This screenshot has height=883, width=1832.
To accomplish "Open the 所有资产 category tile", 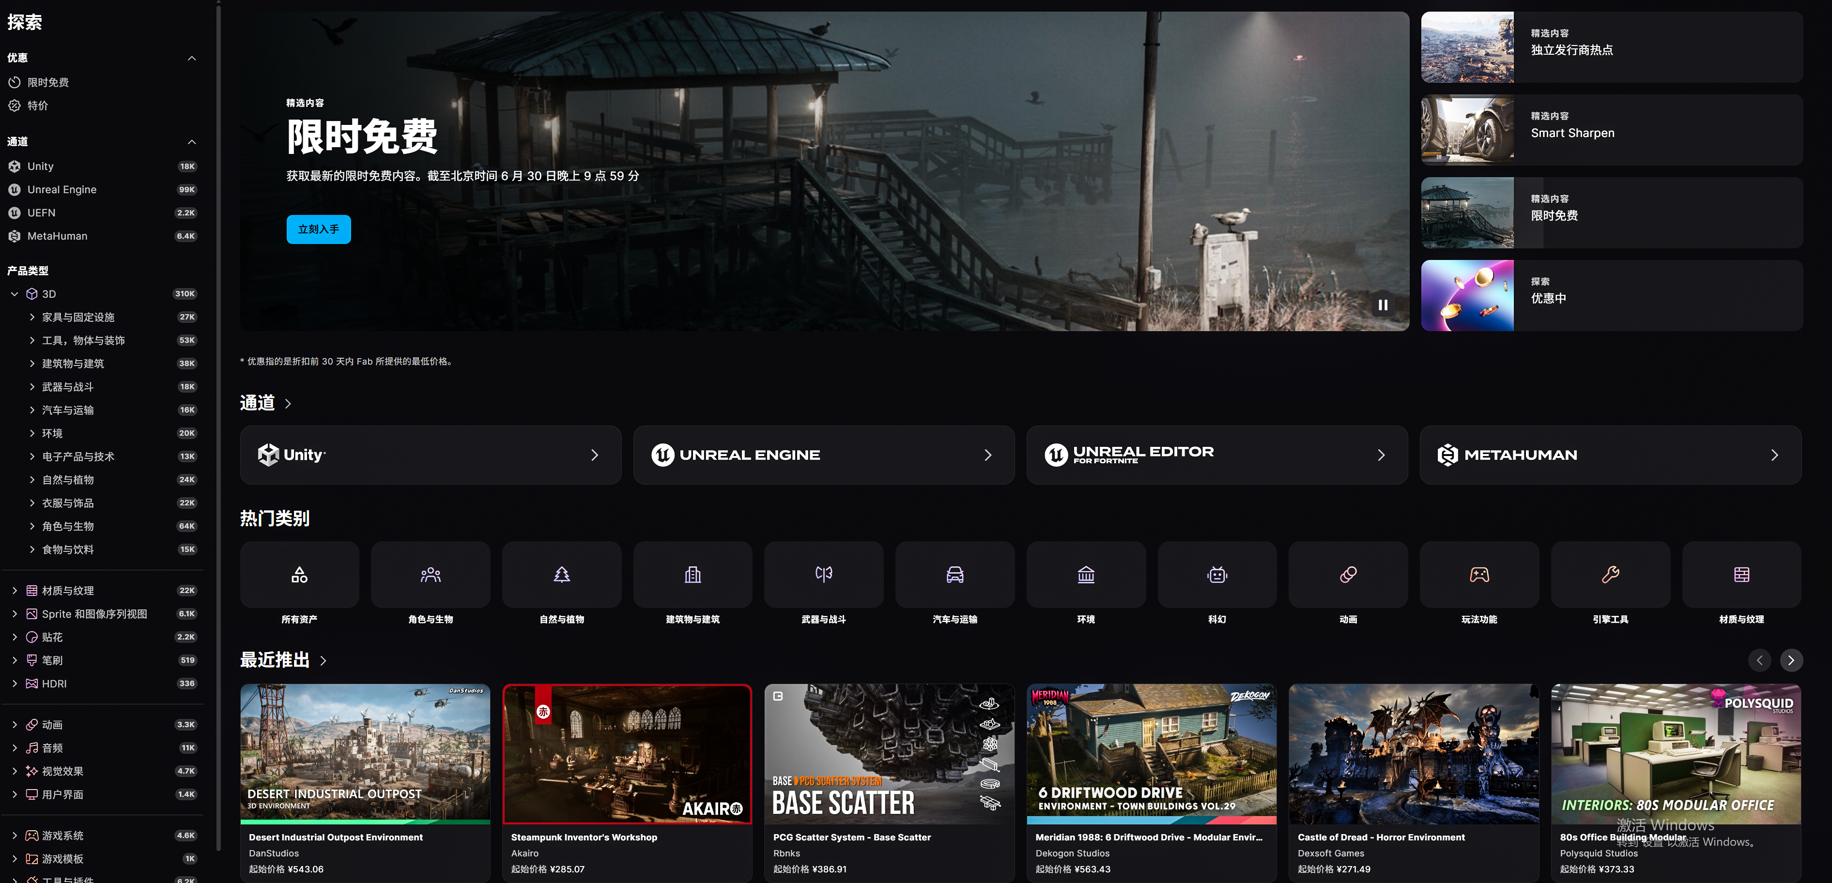I will pos(299,575).
